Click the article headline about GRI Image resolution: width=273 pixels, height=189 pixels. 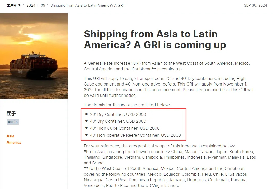(x=155, y=39)
